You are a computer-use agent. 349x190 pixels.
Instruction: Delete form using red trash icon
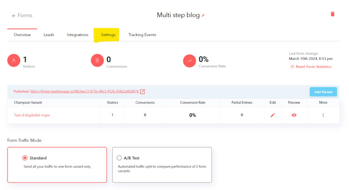click(333, 14)
